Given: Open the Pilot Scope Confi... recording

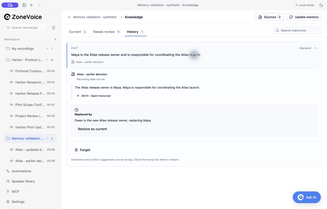Looking at the screenshot, I should coord(32,105).
